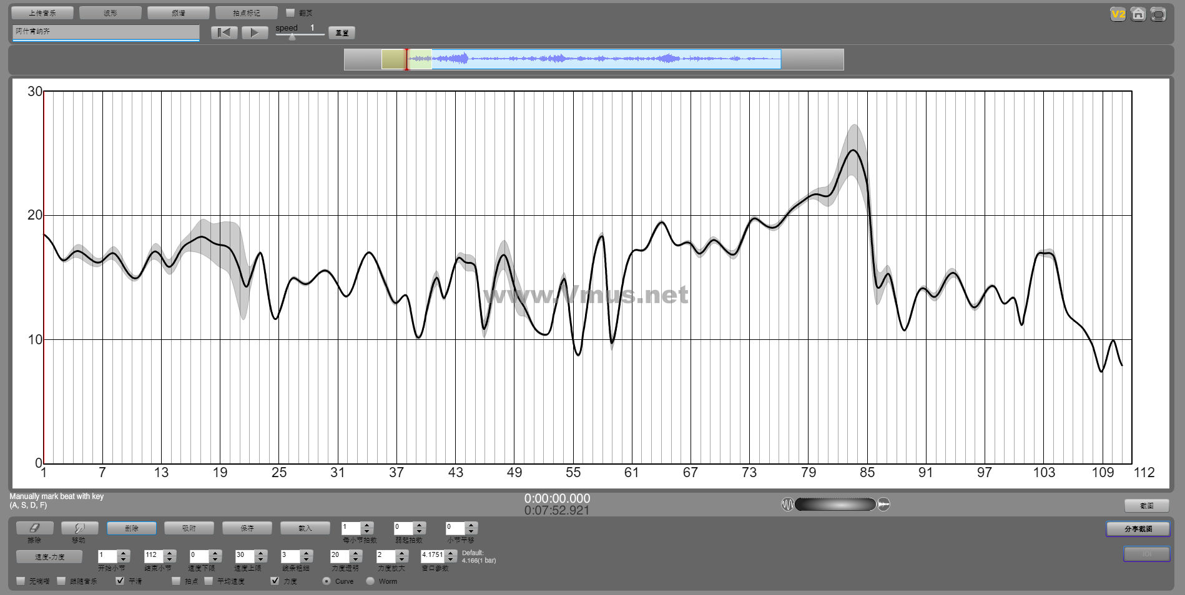Switch to the 波形 waveform view
Screen dimensions: 1185x595
(111, 12)
